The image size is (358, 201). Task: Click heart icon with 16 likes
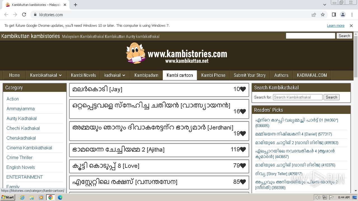pos(243,111)
